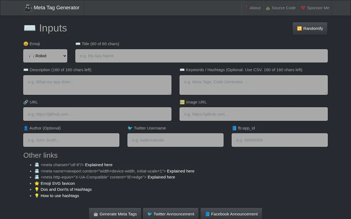The image size is (351, 219).
Task: Click the Twitter Announcement button
Action: (x=171, y=214)
